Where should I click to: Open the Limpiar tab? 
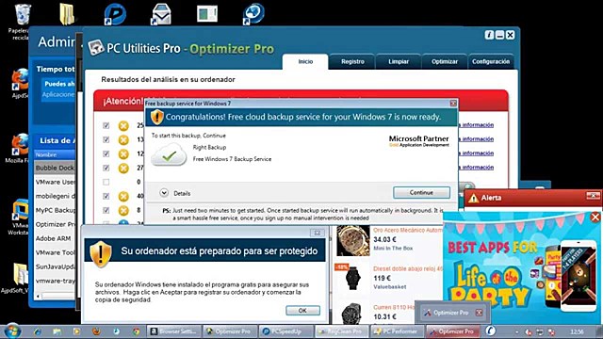(x=398, y=61)
